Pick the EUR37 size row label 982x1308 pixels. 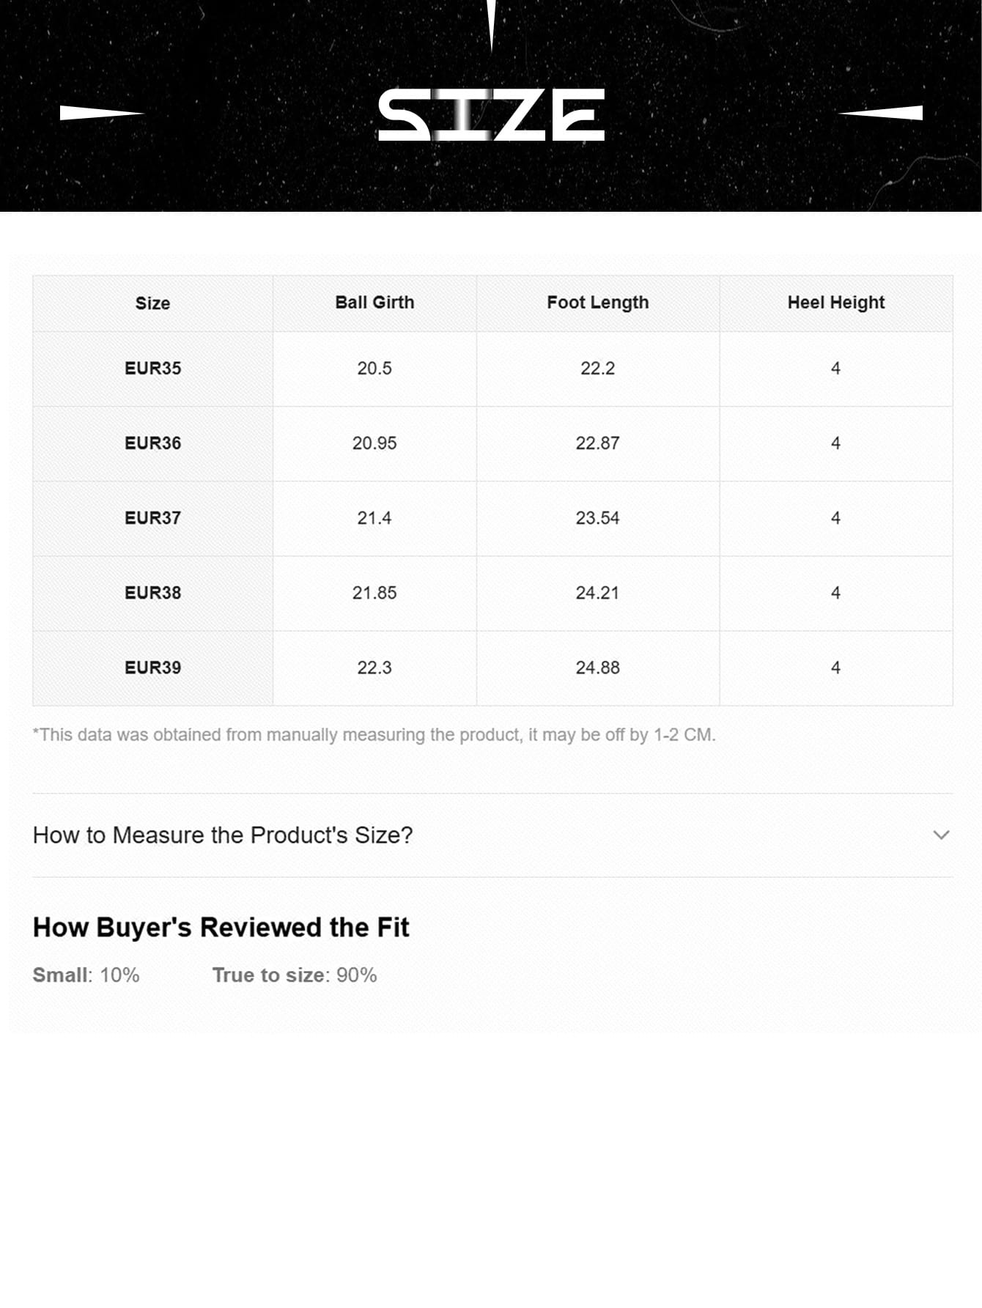pyautogui.click(x=152, y=518)
